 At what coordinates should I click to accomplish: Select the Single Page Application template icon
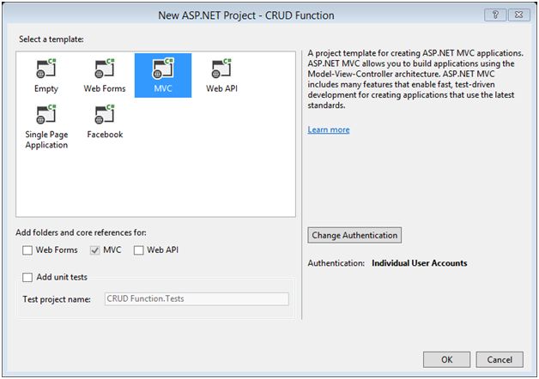pyautogui.click(x=46, y=117)
